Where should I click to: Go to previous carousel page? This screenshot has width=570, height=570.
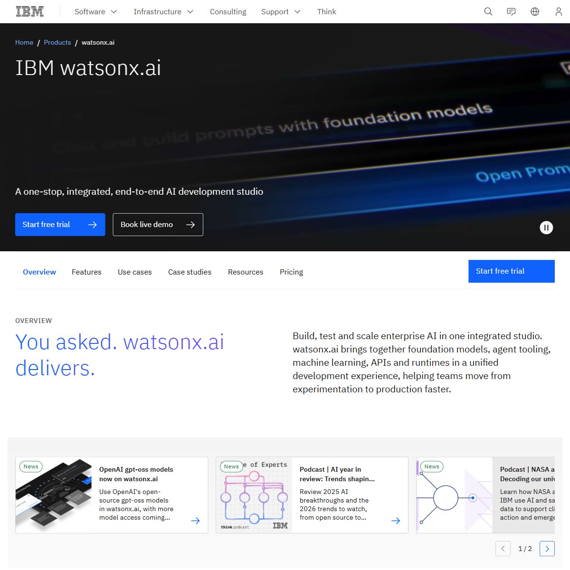(503, 549)
